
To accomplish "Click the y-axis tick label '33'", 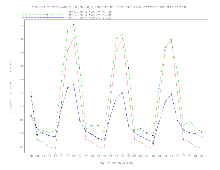I will [x=21, y=52].
